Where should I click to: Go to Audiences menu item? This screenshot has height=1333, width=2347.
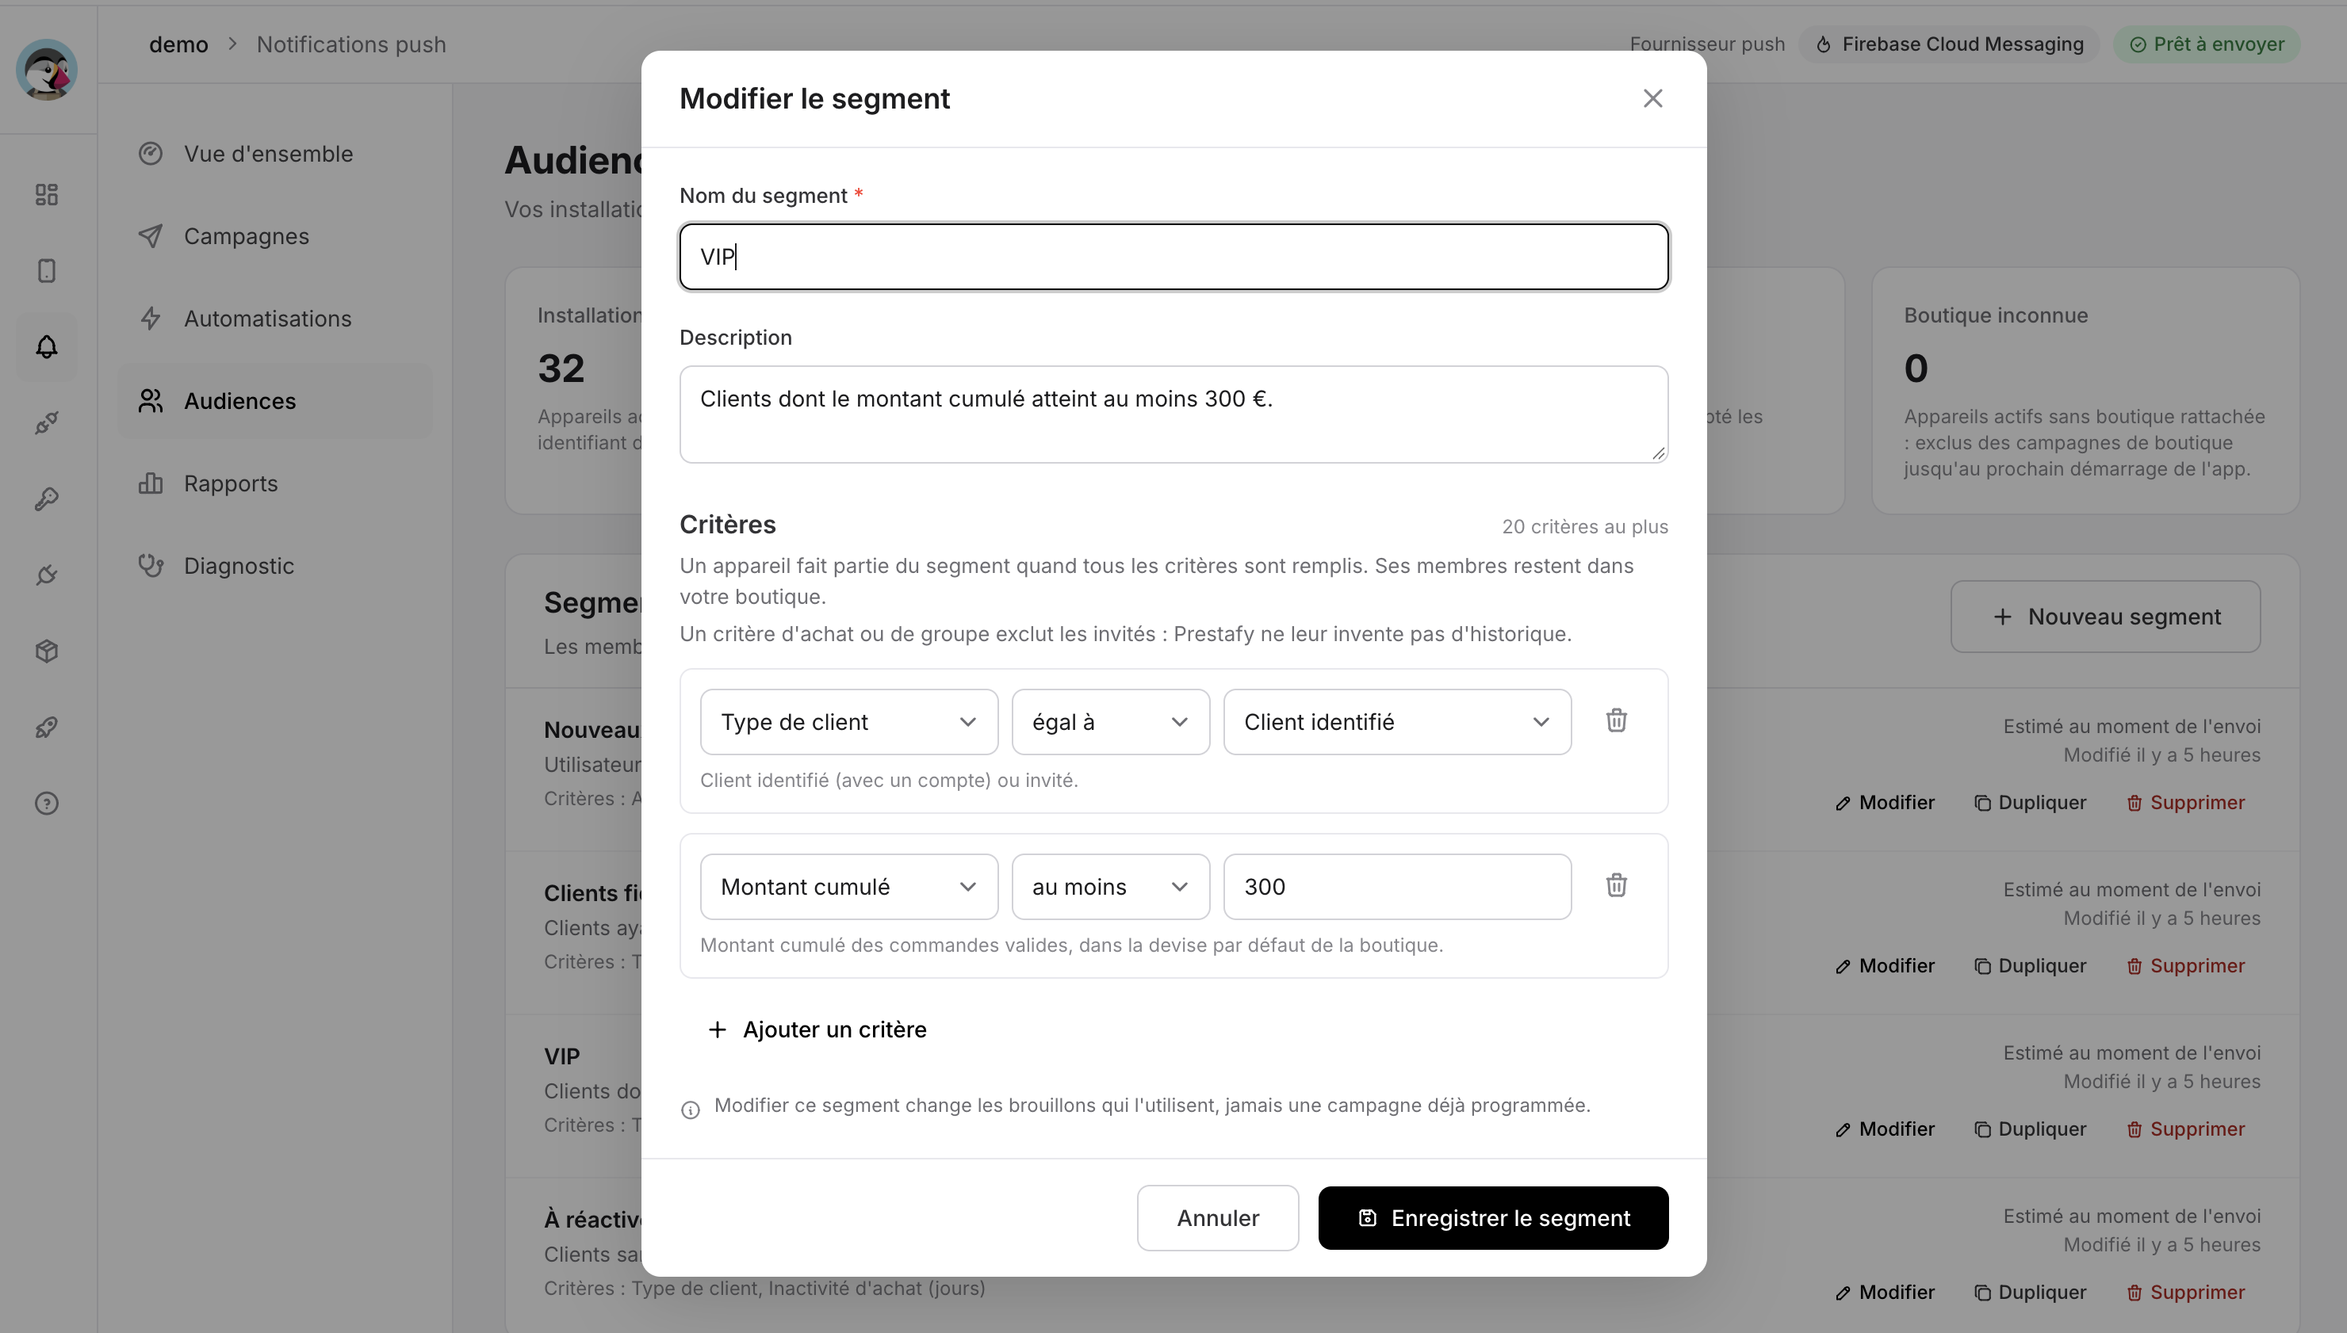pyautogui.click(x=274, y=400)
